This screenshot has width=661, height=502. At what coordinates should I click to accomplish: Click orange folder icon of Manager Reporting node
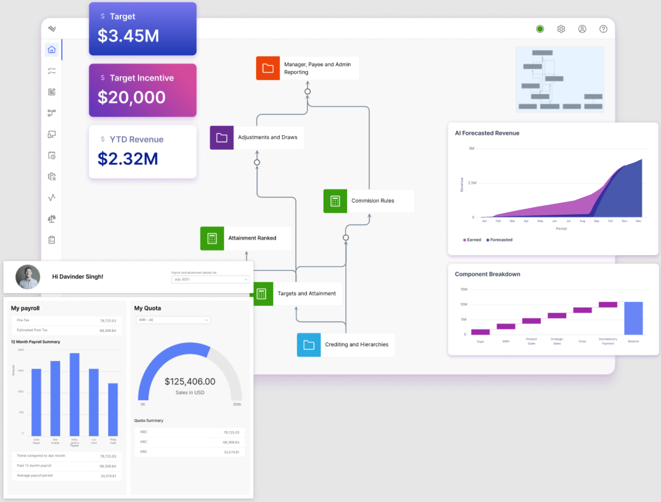click(x=268, y=68)
